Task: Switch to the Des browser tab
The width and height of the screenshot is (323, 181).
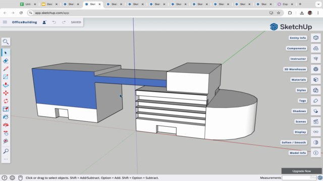Action: pyautogui.click(x=49, y=4)
